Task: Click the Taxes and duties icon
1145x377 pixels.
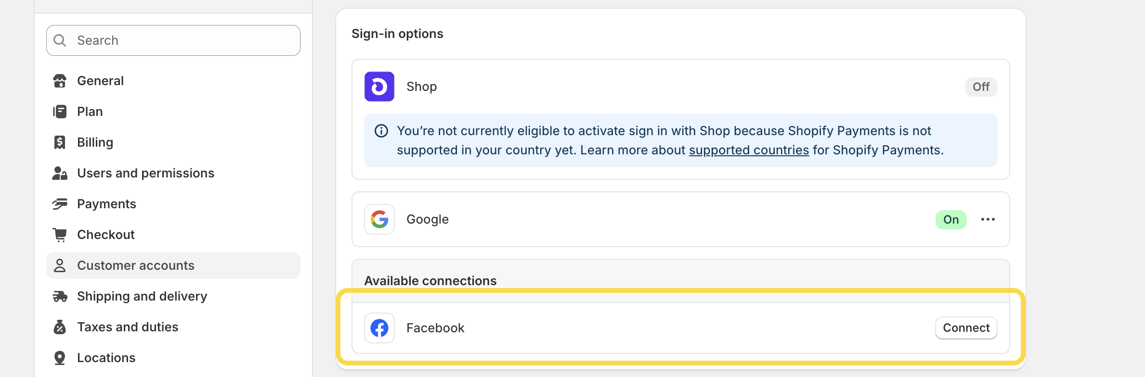Action: pos(60,327)
